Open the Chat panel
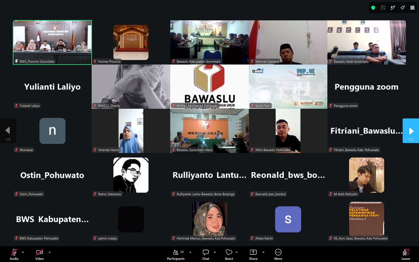 click(206, 255)
